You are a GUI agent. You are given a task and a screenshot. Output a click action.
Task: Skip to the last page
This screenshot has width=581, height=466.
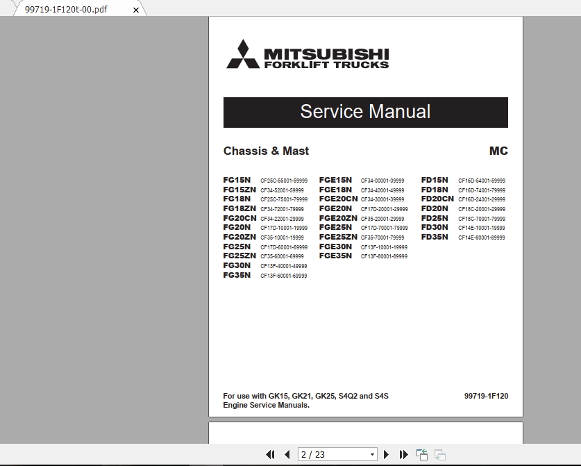(403, 453)
